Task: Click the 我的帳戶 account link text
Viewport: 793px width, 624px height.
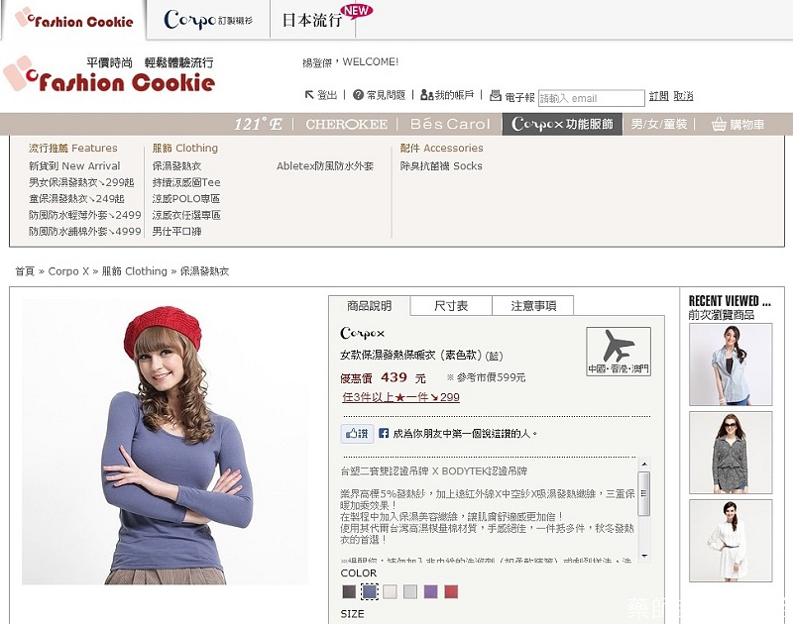Action: (x=454, y=95)
